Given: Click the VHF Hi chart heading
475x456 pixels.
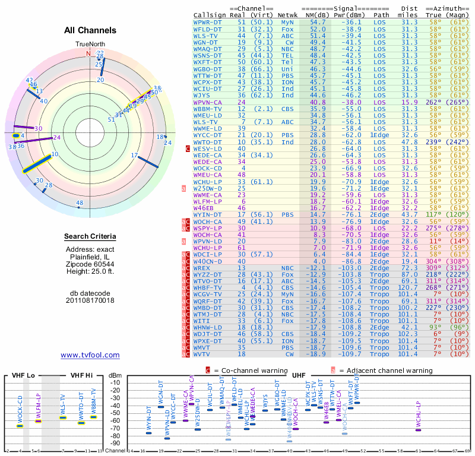Looking at the screenshot, I should coord(81,375).
